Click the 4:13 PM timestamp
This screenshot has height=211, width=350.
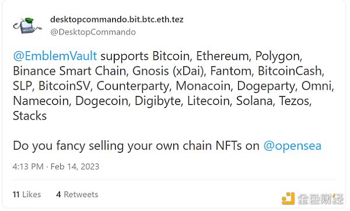[x=28, y=166]
